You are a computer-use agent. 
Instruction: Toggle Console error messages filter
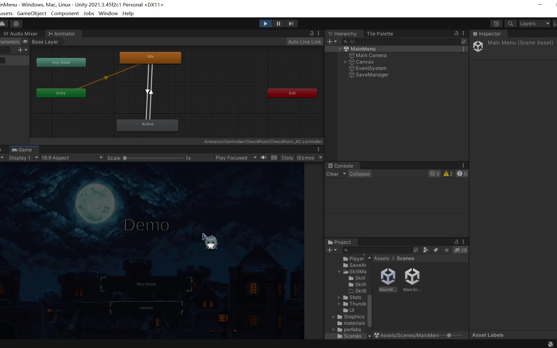[462, 174]
